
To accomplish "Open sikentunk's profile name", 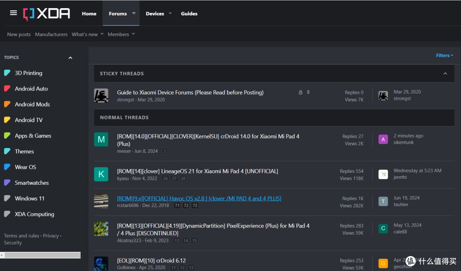I will coord(403,142).
